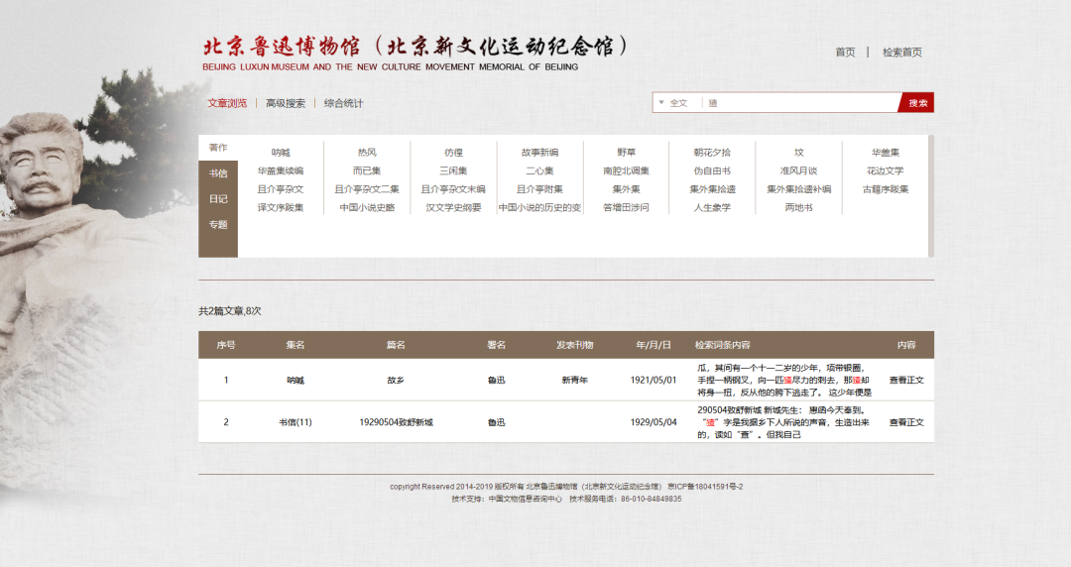The image size is (1071, 567).
Task: Click the 序号 column header
Action: tap(226, 345)
